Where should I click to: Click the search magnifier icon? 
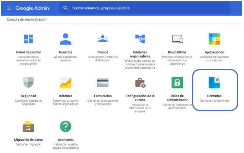click(x=65, y=8)
